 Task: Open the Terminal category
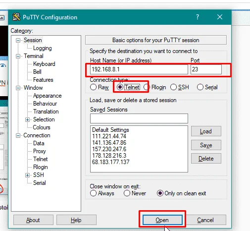pyautogui.click(x=33, y=56)
